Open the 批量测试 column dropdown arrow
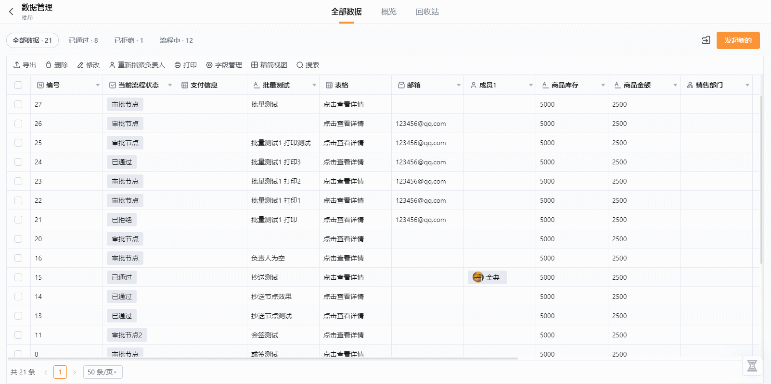The image size is (771, 384). 314,85
